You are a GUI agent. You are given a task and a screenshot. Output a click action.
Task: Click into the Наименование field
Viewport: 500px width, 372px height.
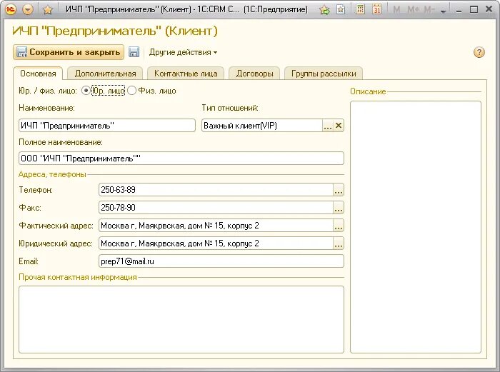107,126
